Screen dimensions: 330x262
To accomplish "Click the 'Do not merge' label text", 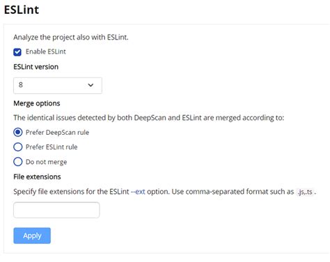I will (x=46, y=162).
